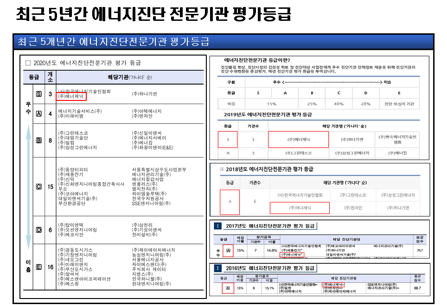Click (사)한국에너지기술인협회 in the 2020 S grade row
The width and height of the screenshot is (447, 305).
[84, 91]
